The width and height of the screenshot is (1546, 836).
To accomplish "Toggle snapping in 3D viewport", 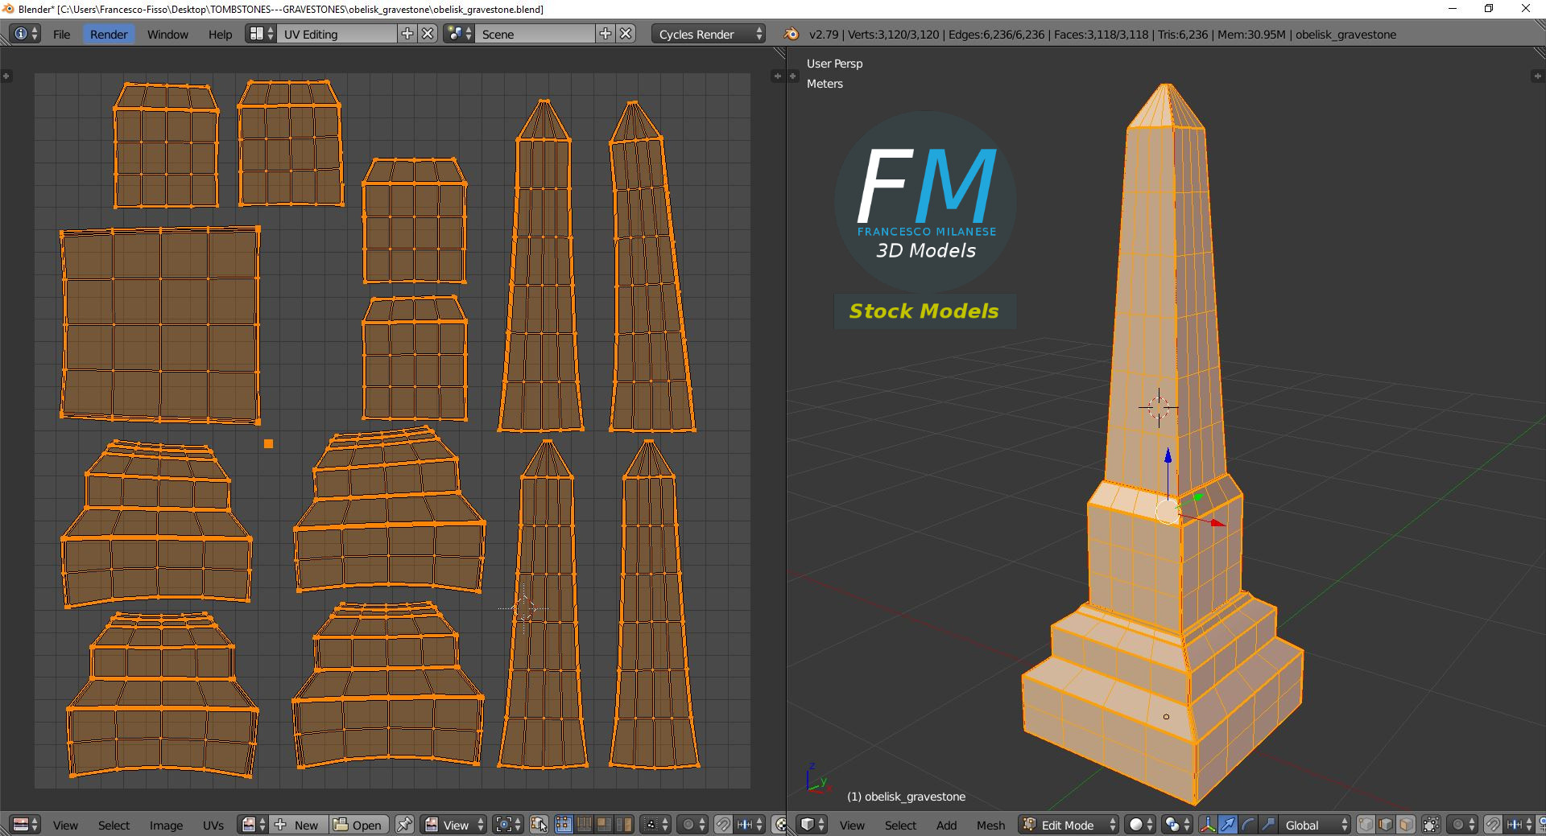I will [x=1493, y=825].
